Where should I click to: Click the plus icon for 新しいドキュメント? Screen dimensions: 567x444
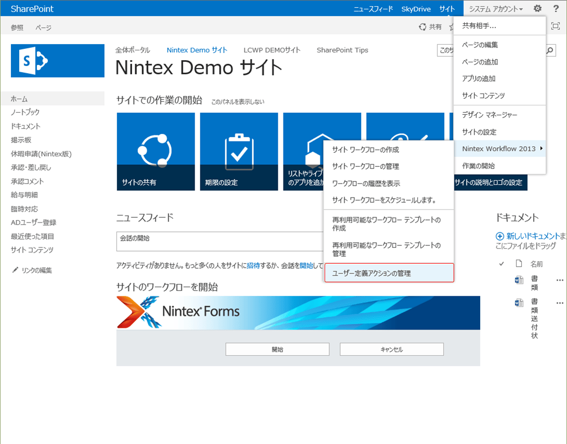499,236
